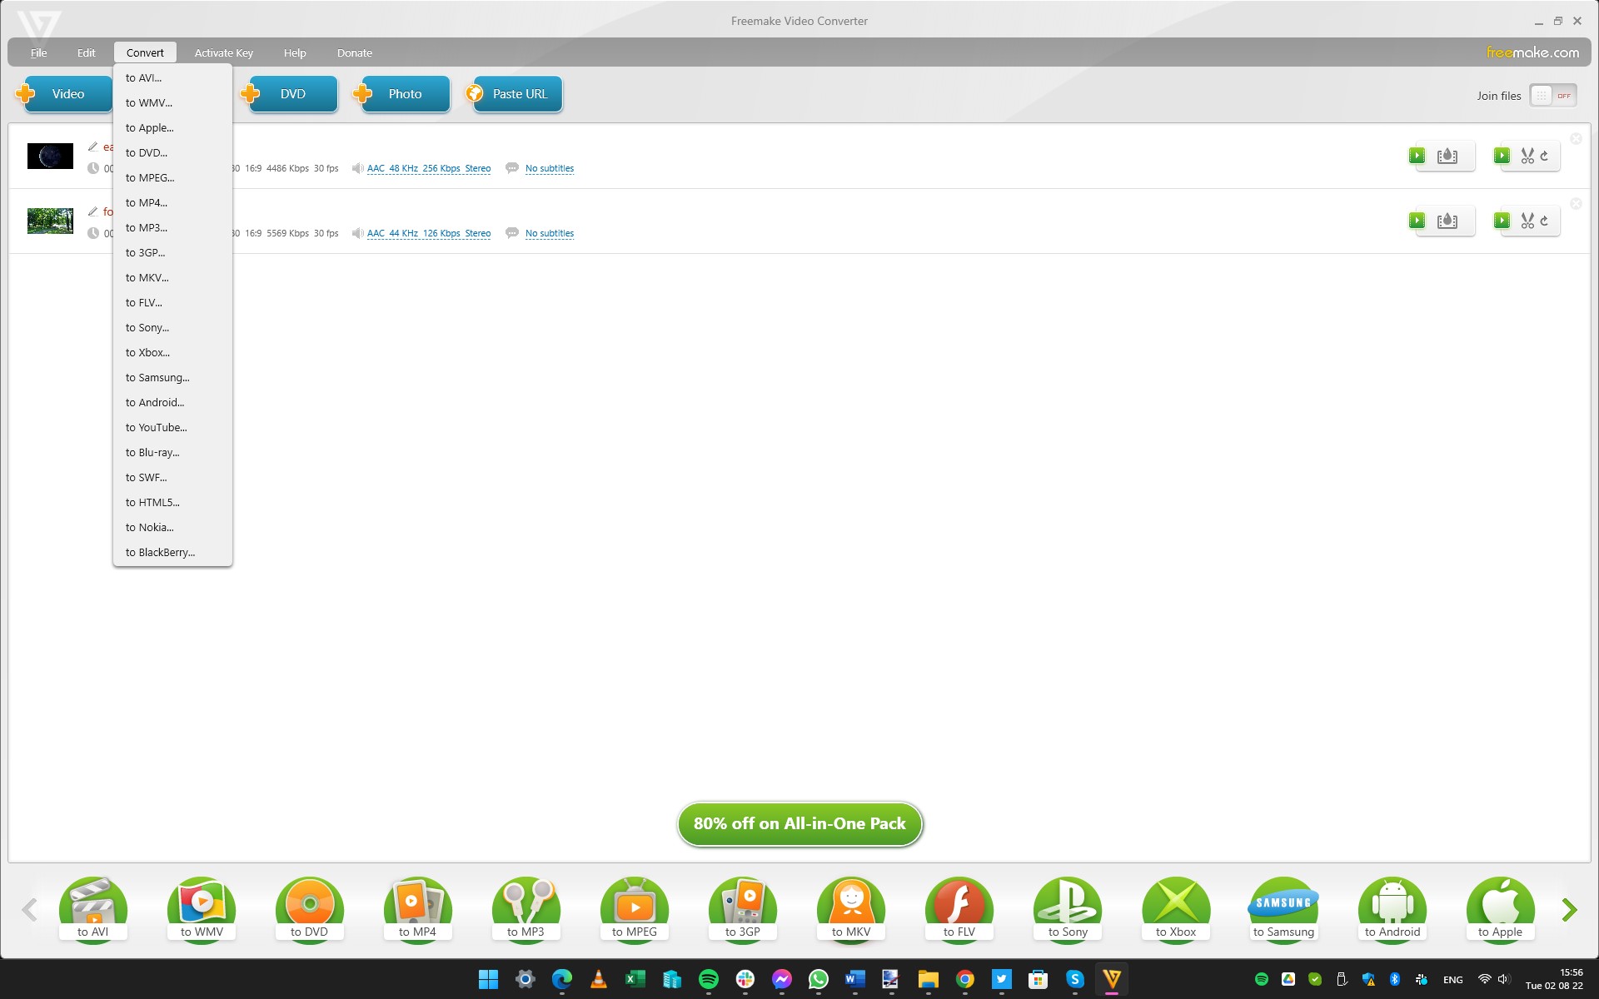Click the 80% off All-in-One Pack banner
The image size is (1599, 999).
coord(799,824)
